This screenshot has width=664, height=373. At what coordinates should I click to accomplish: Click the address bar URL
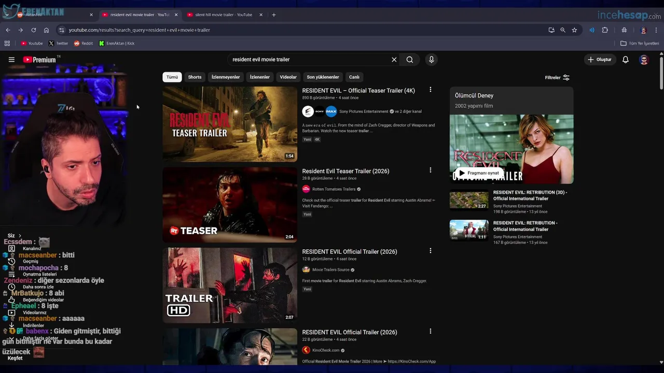click(140, 30)
